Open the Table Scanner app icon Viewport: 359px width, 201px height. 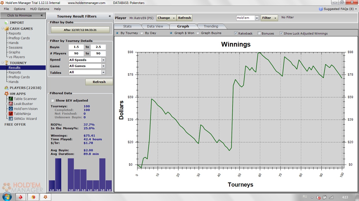tap(11, 99)
